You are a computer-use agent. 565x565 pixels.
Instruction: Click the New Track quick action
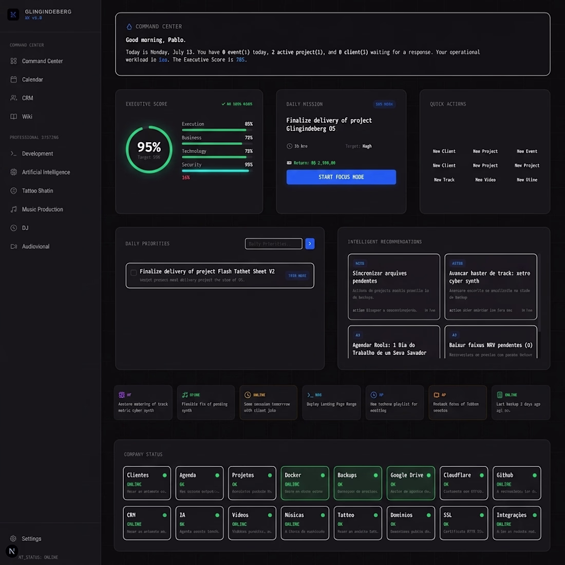pyautogui.click(x=444, y=180)
